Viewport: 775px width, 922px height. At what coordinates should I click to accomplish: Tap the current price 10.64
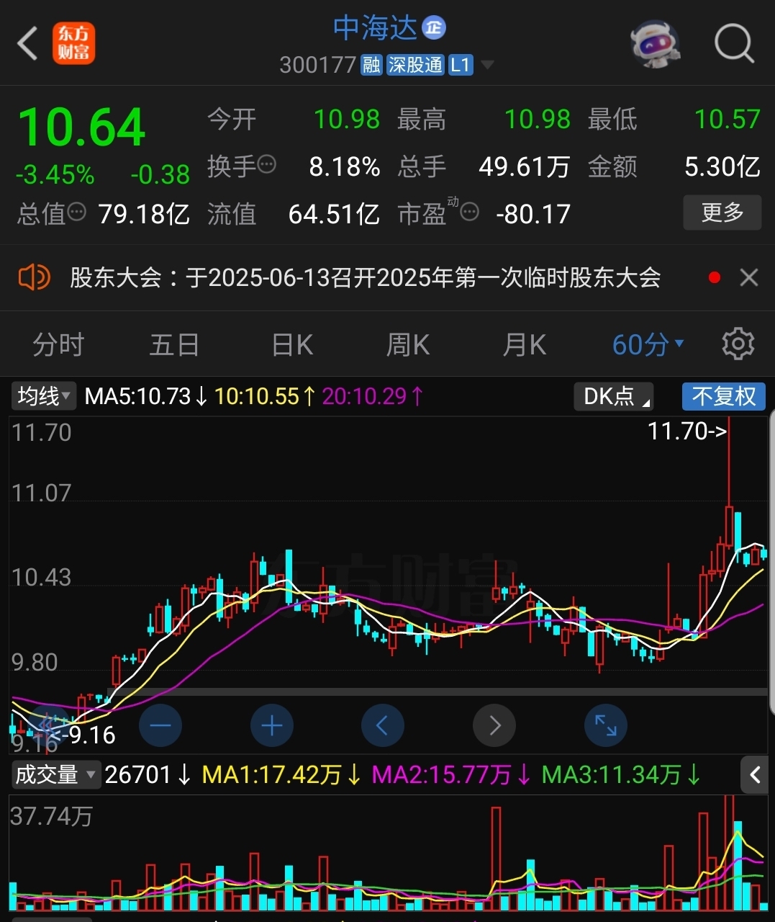pos(82,128)
